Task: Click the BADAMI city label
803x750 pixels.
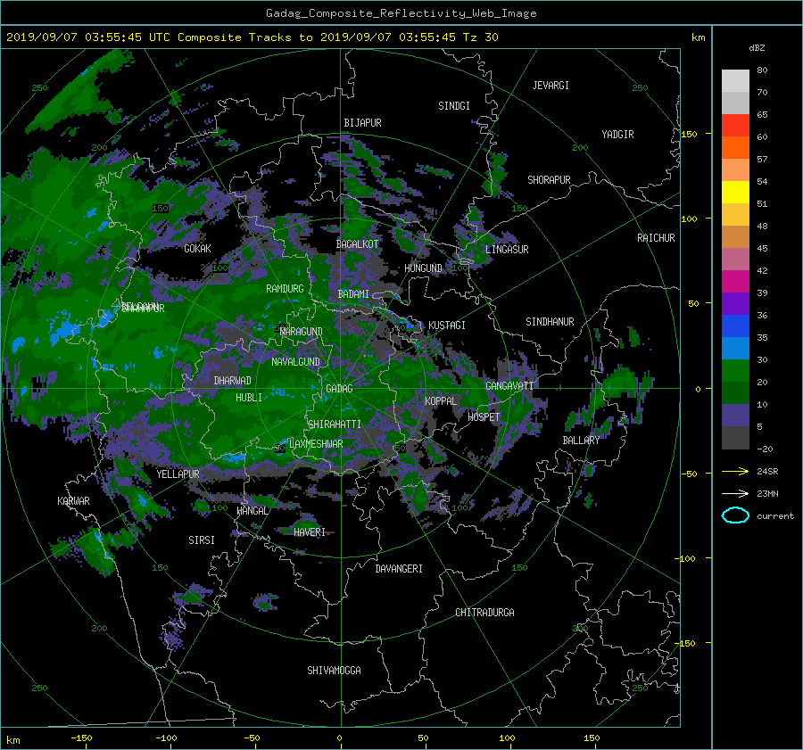Action: 353,294
